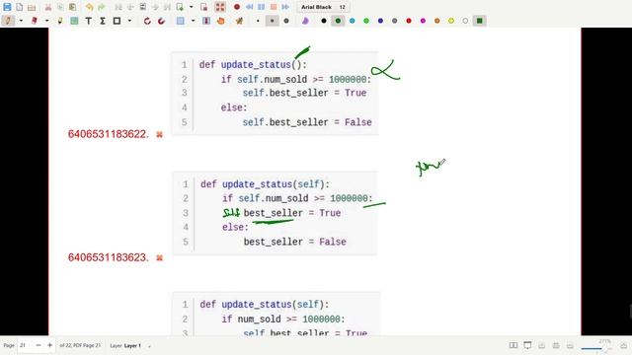Choose the fine line thickness
The image size is (632, 355).
tap(258, 21)
